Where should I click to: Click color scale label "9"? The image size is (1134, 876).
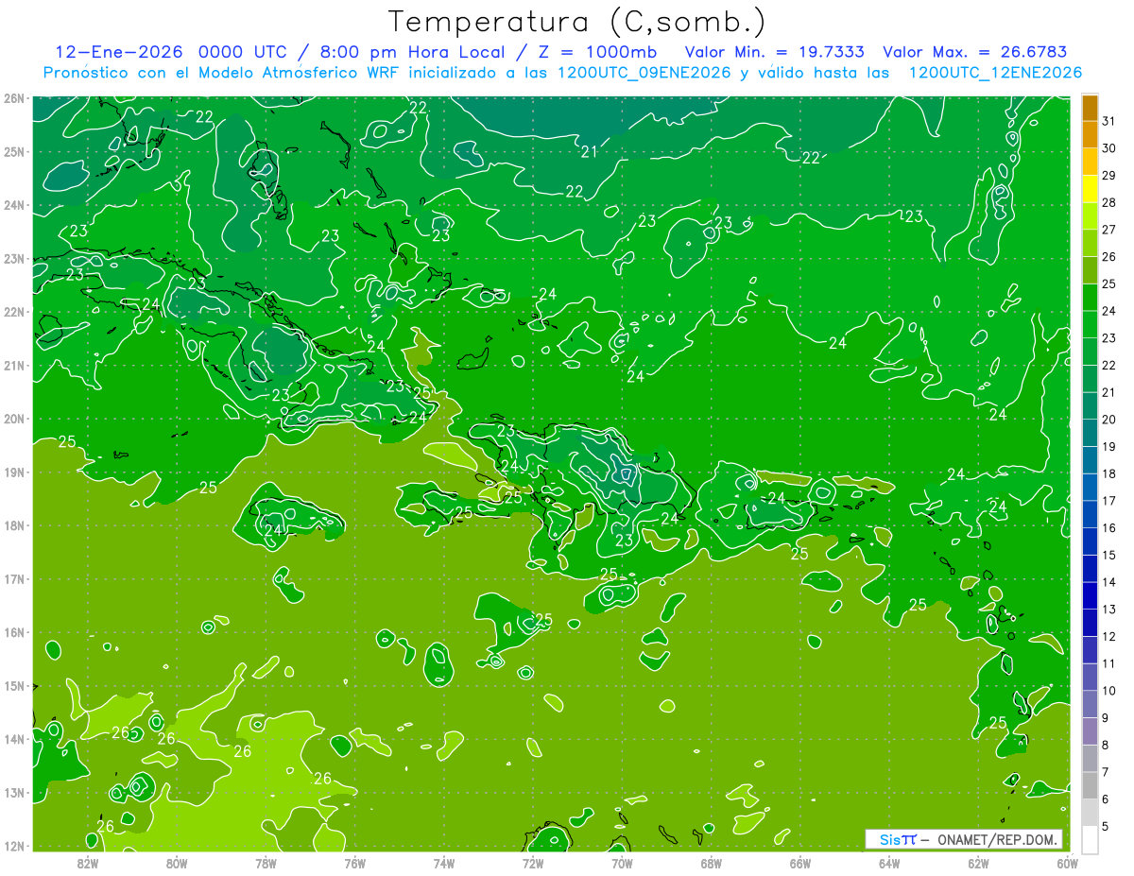[x=1107, y=718]
